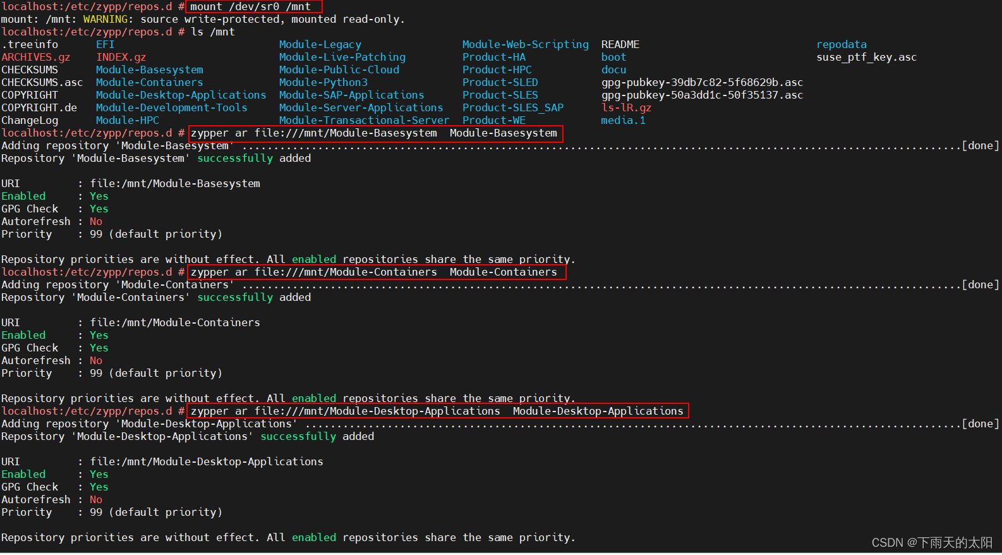Select the repodata directory name

click(x=842, y=44)
